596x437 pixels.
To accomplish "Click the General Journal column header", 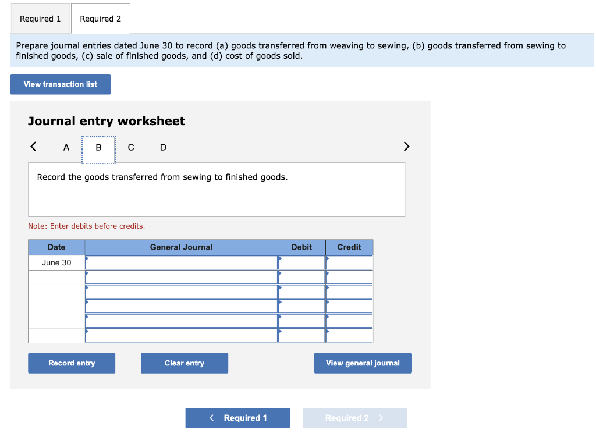I will tap(182, 247).
